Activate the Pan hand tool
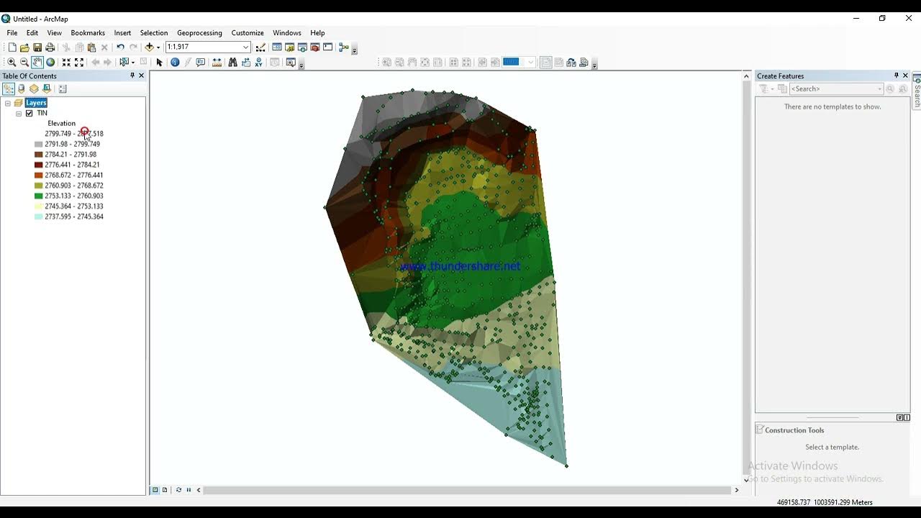The image size is (921, 518). (x=37, y=63)
